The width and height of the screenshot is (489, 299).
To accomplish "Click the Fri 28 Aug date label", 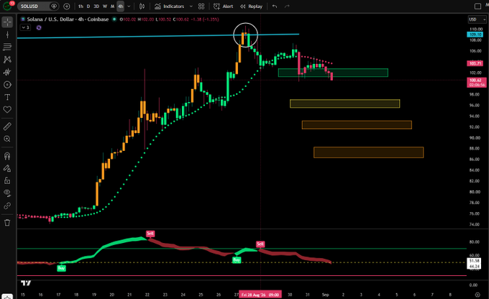I will click(x=260, y=295).
